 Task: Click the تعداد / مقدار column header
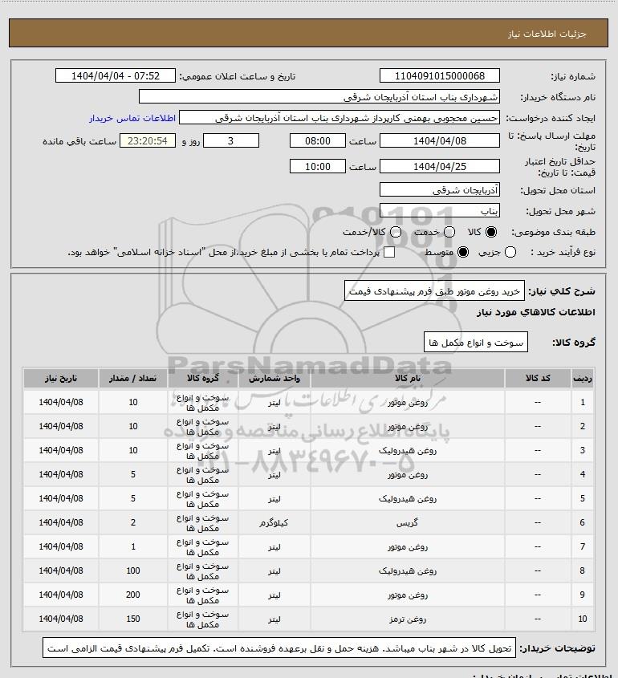pos(132,378)
